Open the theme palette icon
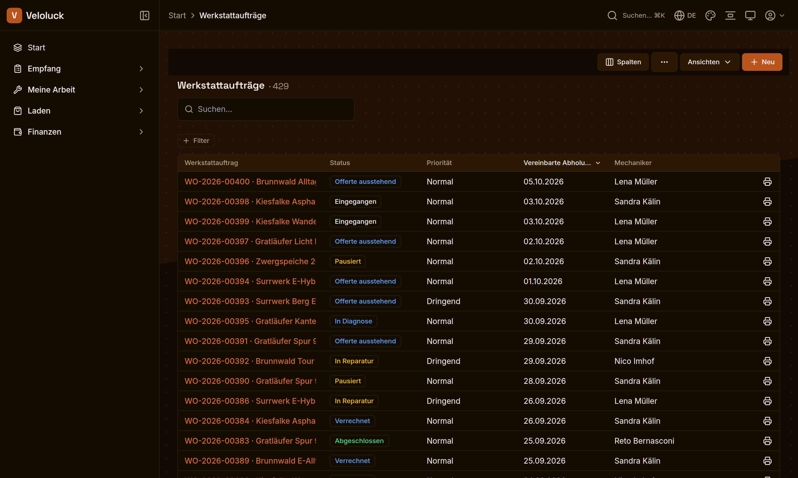This screenshot has width=798, height=478. click(710, 16)
